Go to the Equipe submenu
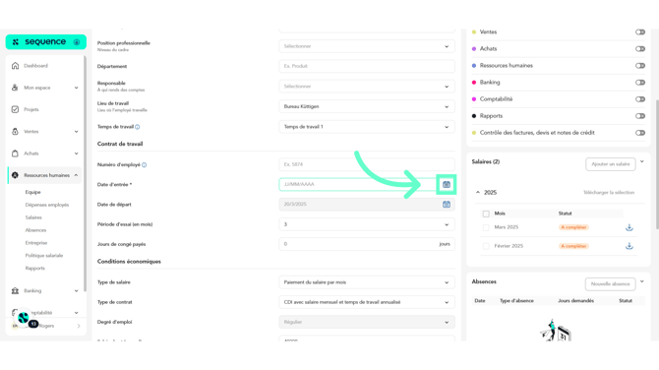Screen dimensions: 659x370 32,192
